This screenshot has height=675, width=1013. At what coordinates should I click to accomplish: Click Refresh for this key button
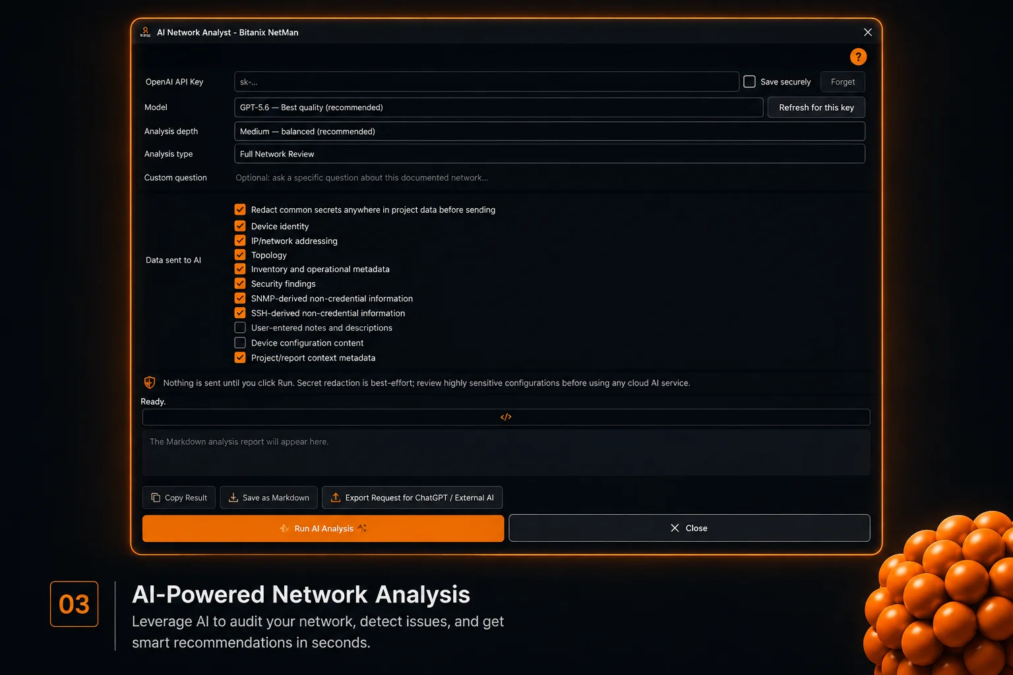(816, 107)
